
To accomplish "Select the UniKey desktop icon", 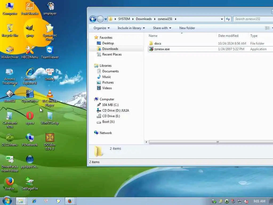I will (x=50, y=74).
